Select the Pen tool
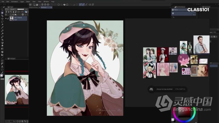This screenshot has width=219, height=123. click(x=2, y=31)
